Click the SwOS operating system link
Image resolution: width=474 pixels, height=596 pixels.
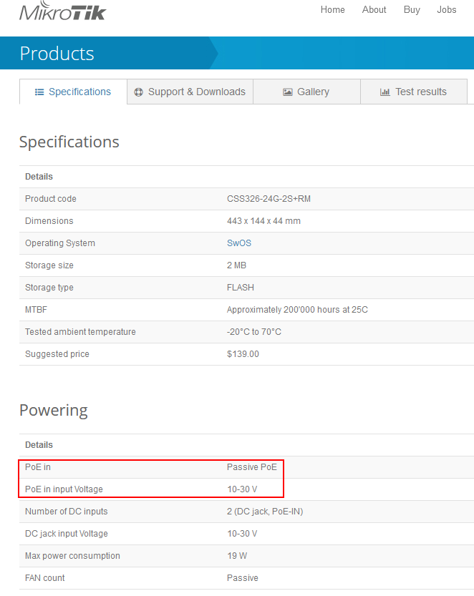click(239, 243)
